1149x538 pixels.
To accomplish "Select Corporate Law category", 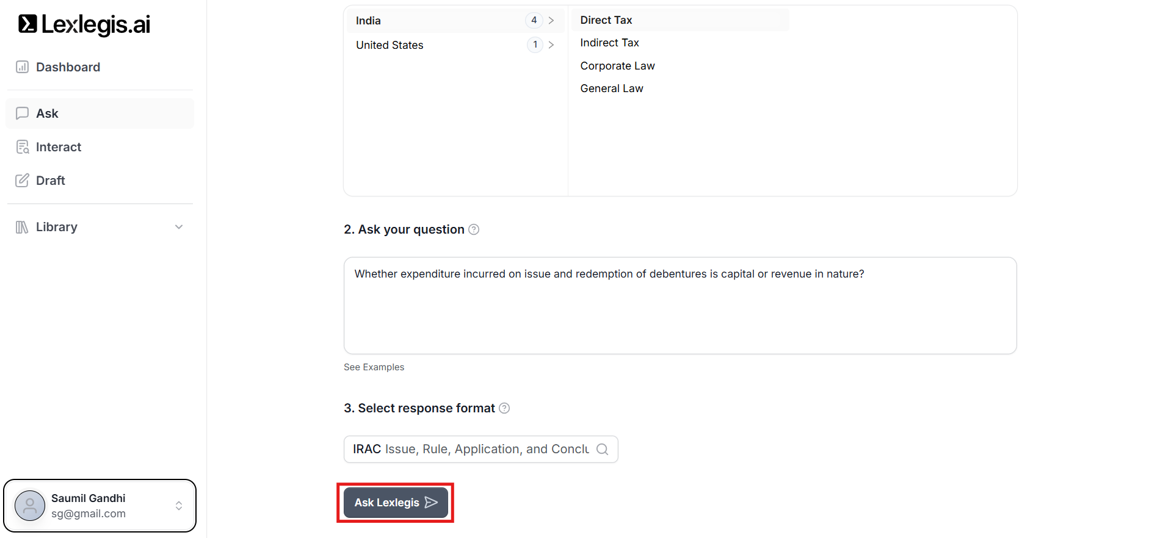I will [617, 66].
